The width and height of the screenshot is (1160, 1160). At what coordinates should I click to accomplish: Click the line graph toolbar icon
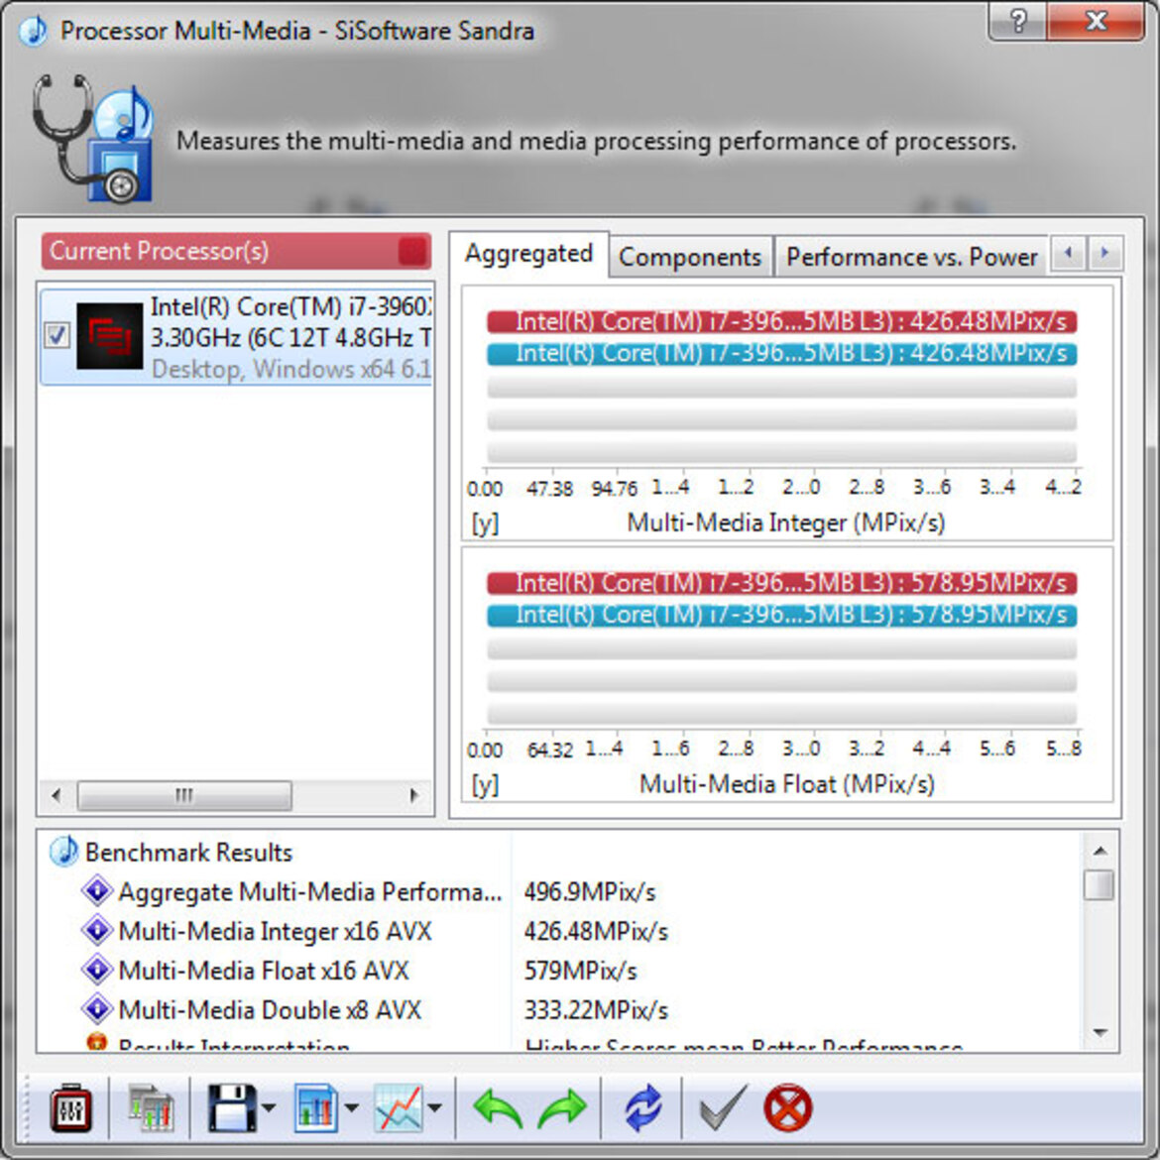coord(398,1107)
